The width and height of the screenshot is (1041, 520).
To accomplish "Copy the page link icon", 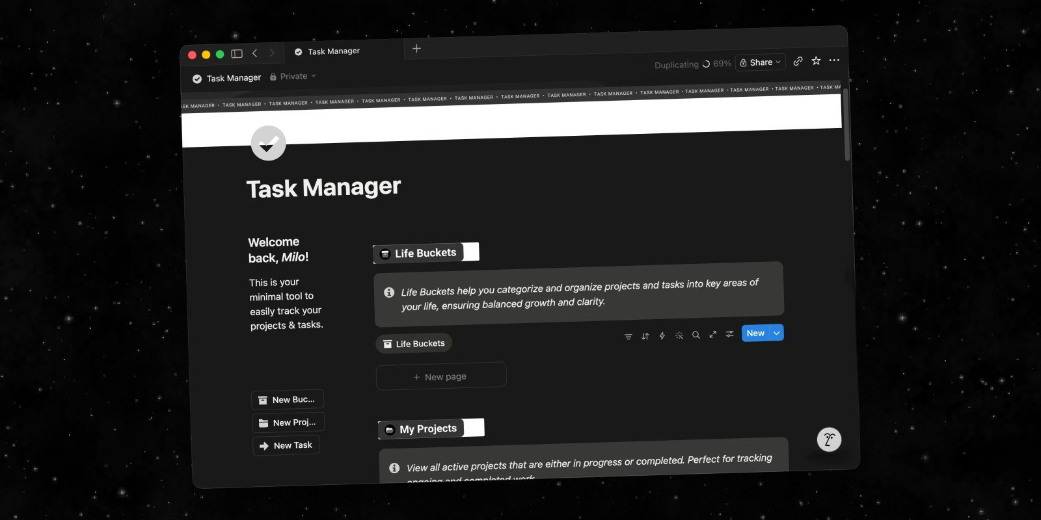I will point(798,61).
